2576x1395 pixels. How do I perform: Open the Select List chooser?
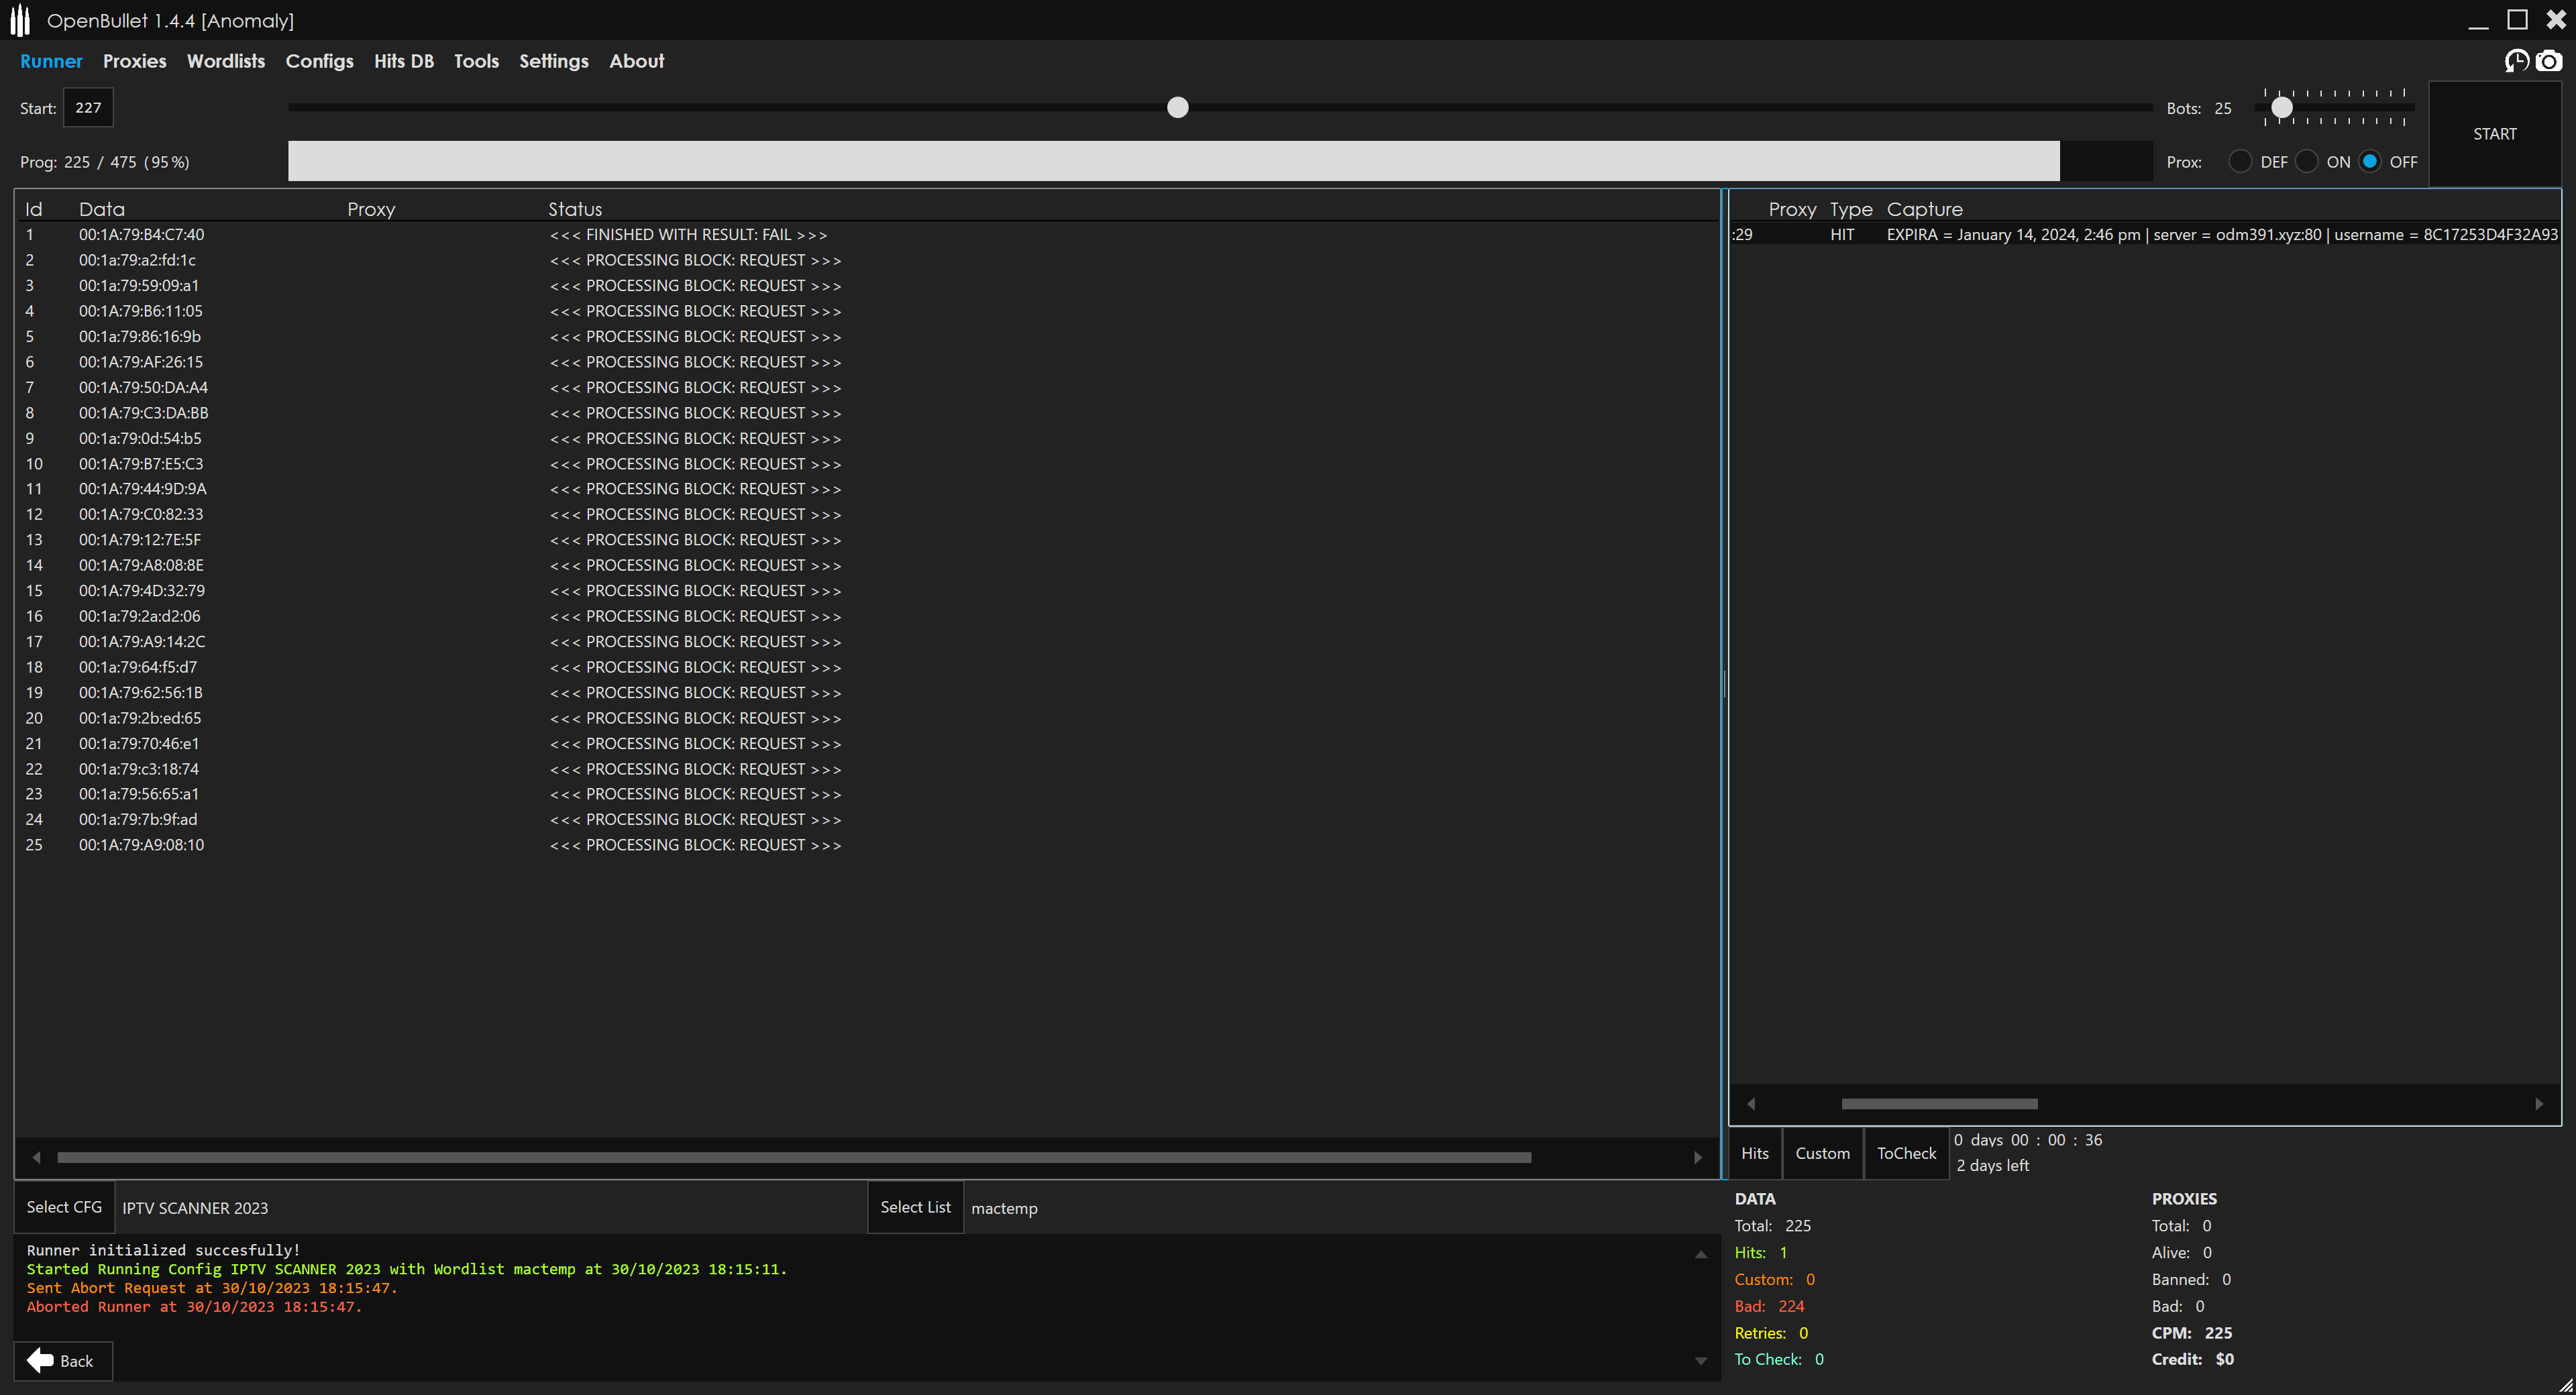915,1207
